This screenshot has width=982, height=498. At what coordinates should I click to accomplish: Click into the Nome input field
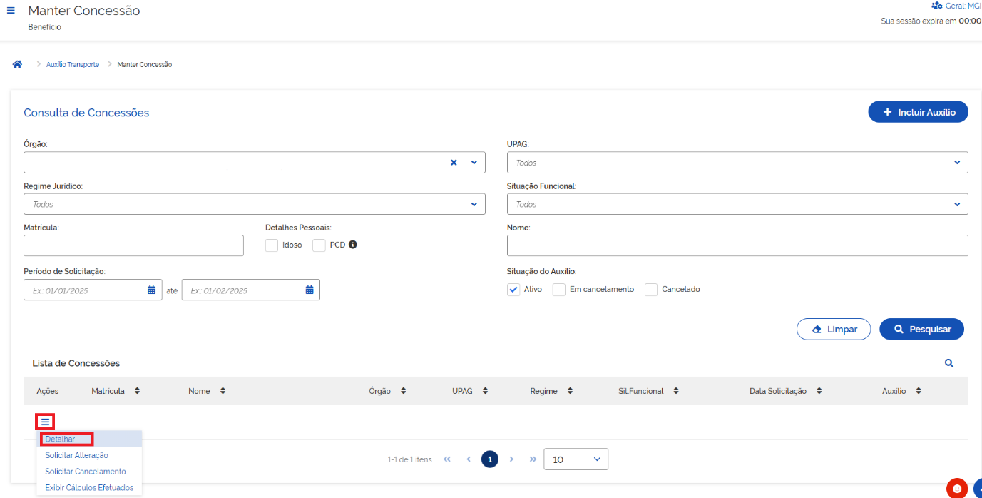[737, 245]
